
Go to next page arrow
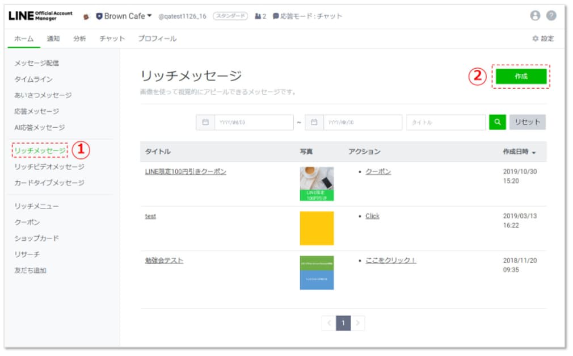pyautogui.click(x=357, y=323)
